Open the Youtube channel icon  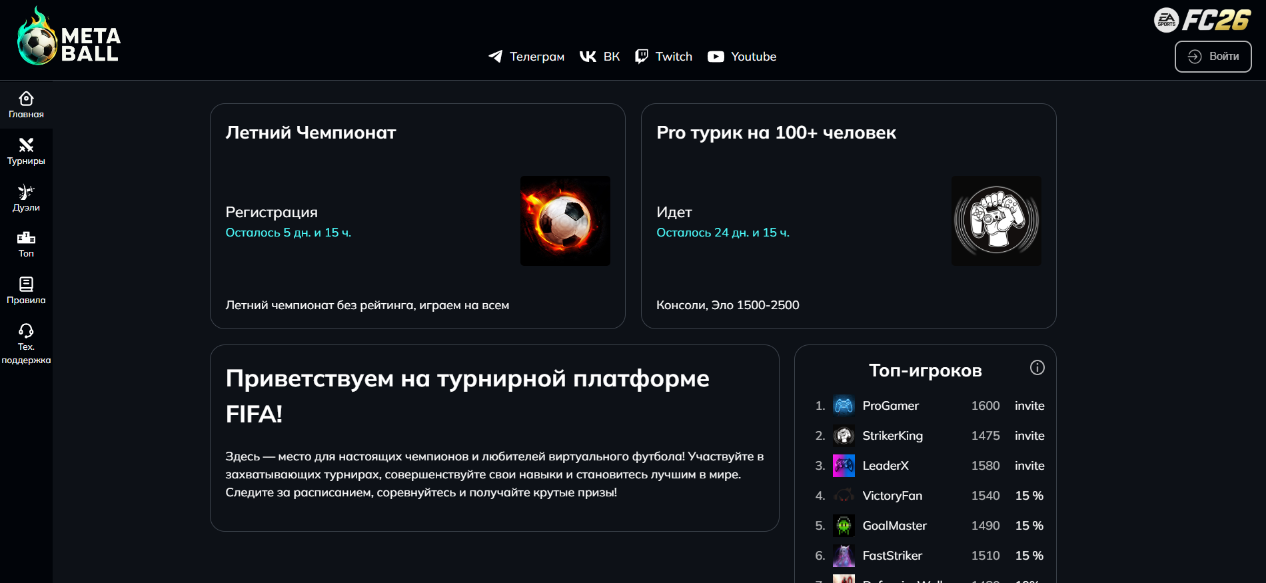[x=716, y=57]
